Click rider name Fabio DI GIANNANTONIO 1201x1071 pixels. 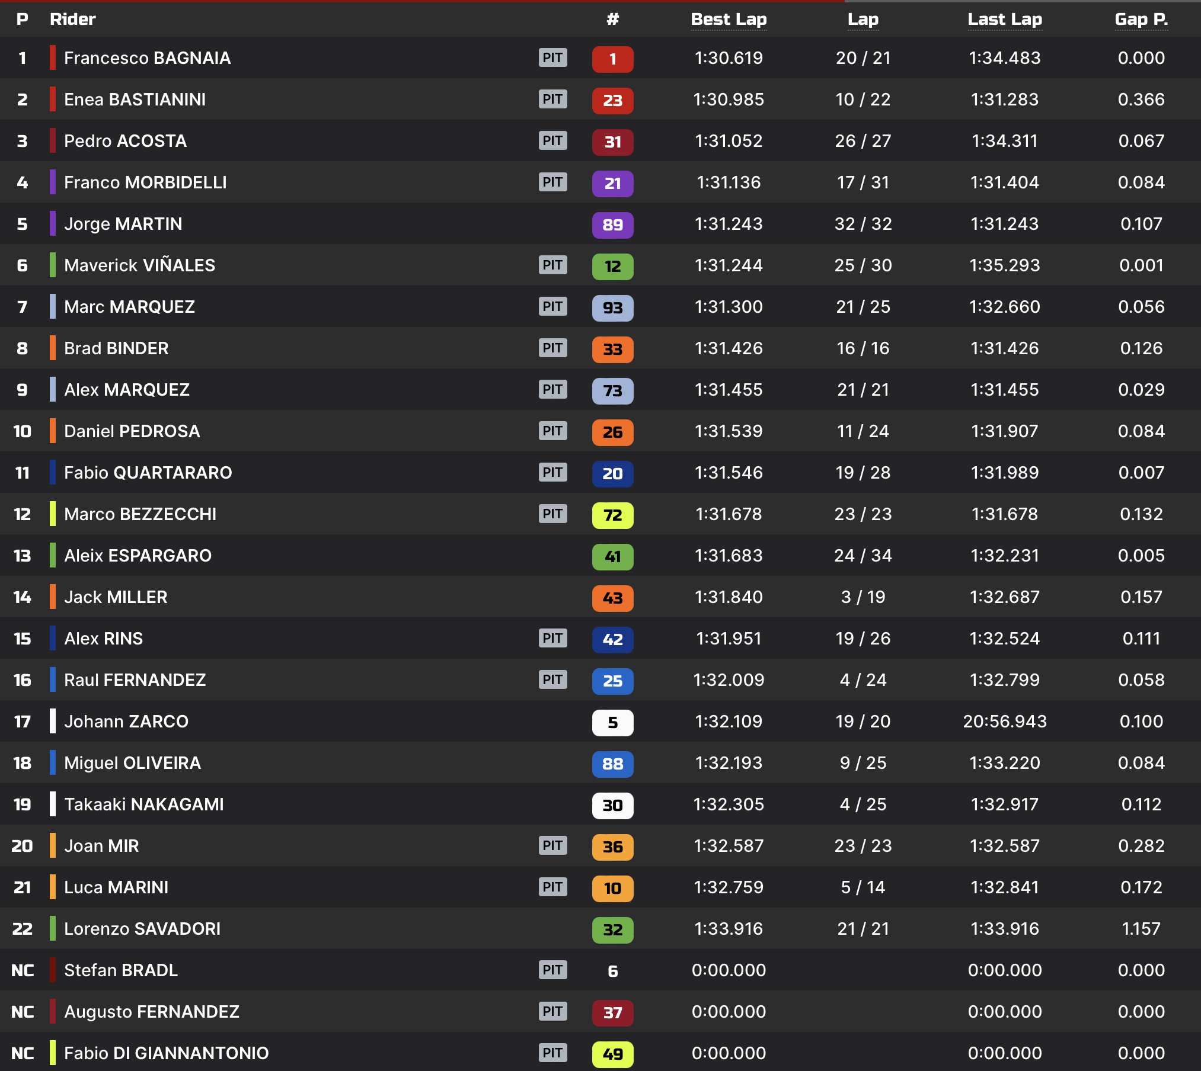click(166, 1053)
